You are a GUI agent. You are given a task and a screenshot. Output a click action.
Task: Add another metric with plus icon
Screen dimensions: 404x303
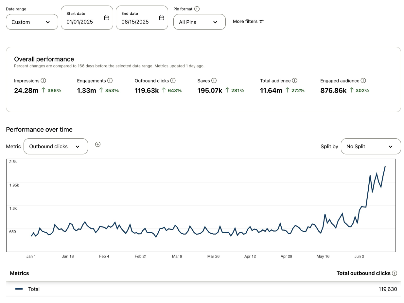pos(97,144)
